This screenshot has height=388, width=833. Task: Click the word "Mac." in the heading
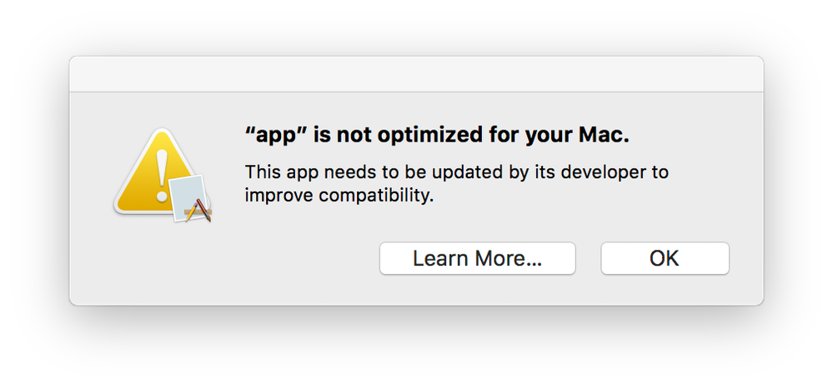click(604, 136)
